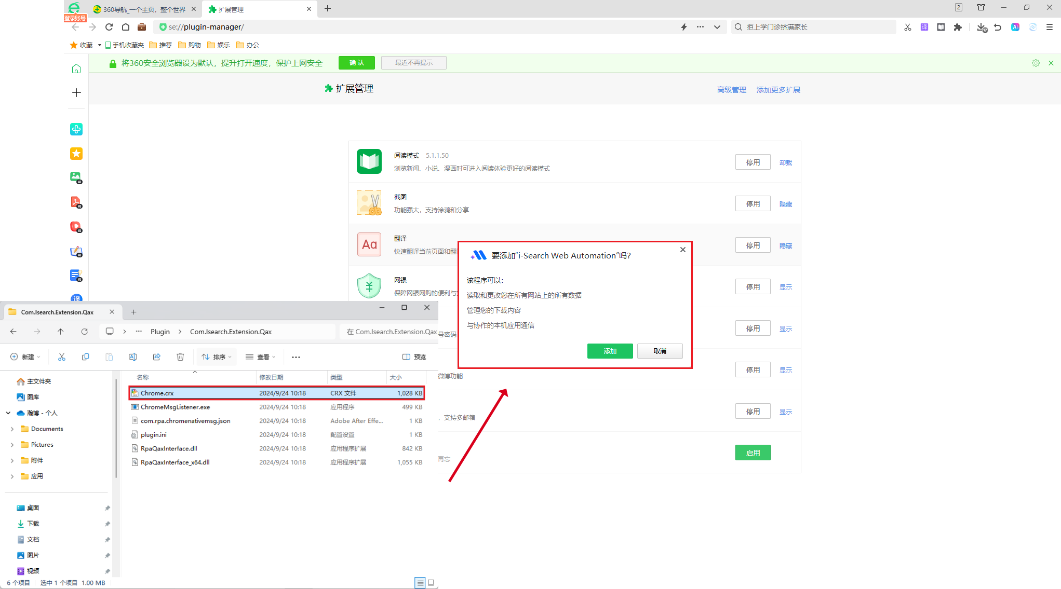The width and height of the screenshot is (1061, 589).
Task: Open the browser home page icon
Action: (126, 27)
